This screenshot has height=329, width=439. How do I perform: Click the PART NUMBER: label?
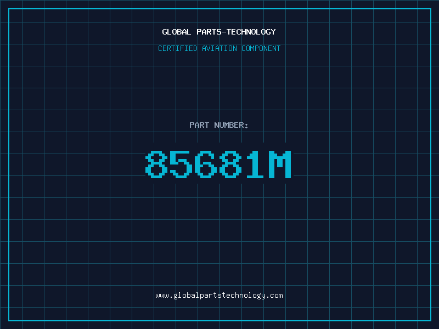tap(219, 125)
